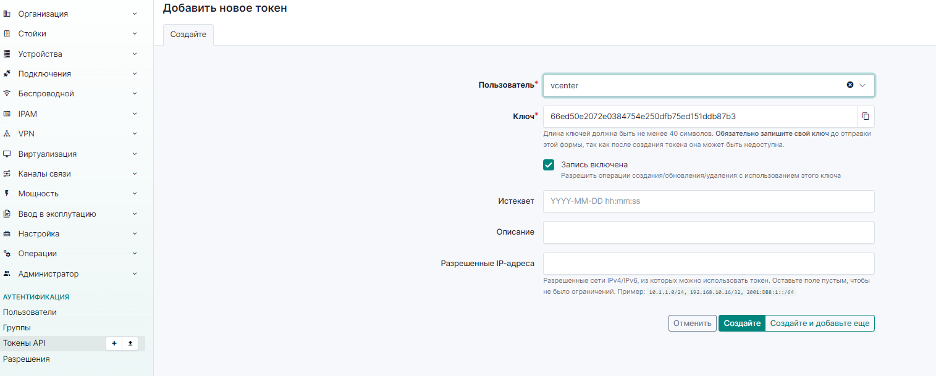Uncheck the Запись включена checkbox

click(x=549, y=165)
